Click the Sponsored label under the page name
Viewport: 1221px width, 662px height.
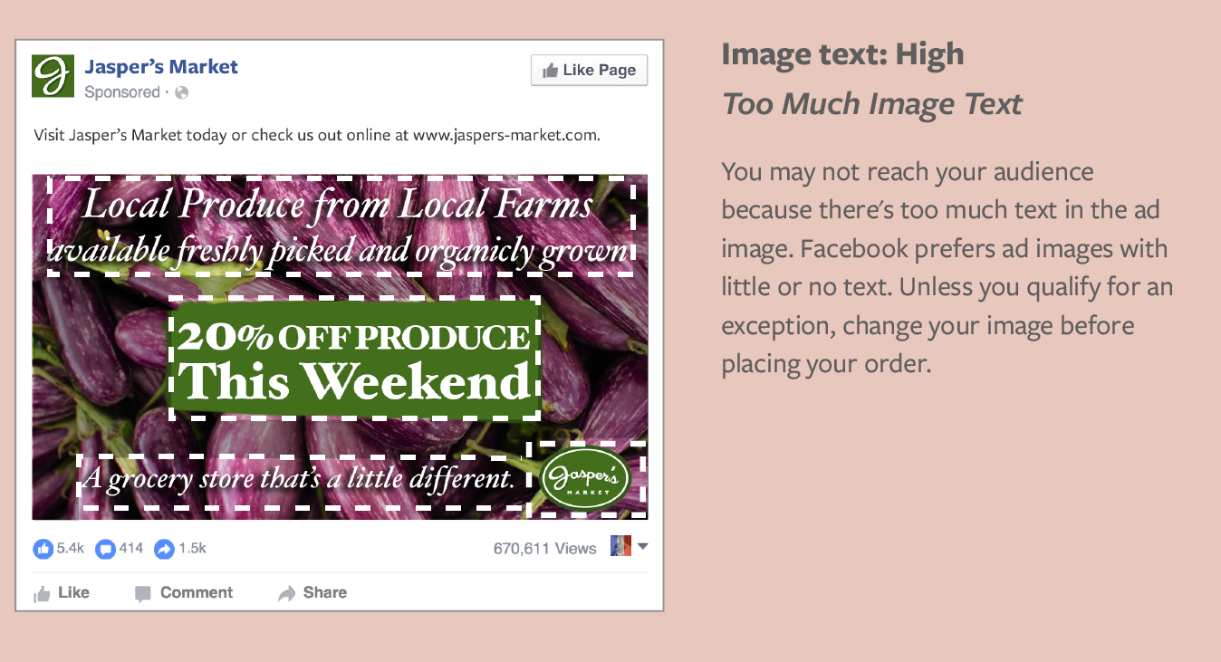[x=122, y=92]
